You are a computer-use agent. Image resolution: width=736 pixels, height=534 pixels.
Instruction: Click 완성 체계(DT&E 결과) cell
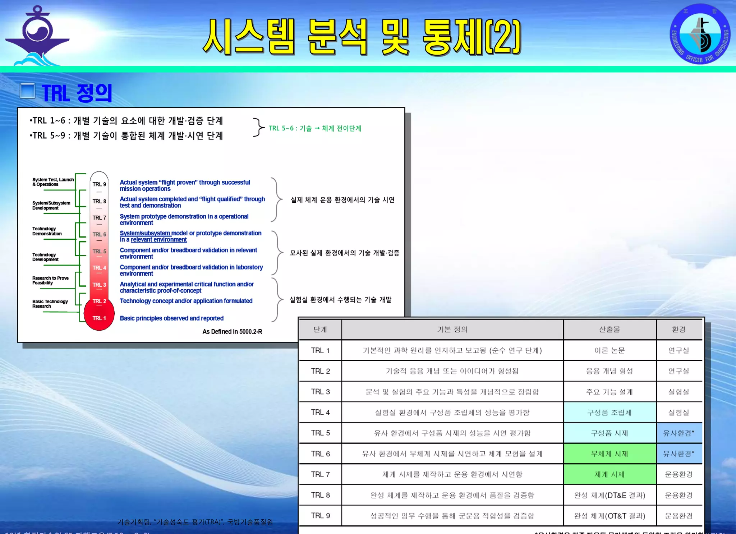(x=610, y=495)
